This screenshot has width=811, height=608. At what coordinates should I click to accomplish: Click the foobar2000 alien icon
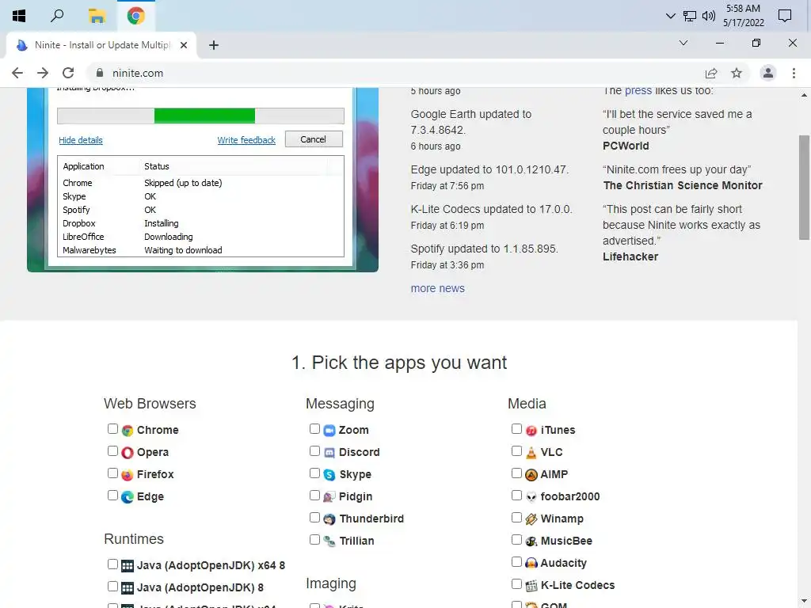coord(531,497)
